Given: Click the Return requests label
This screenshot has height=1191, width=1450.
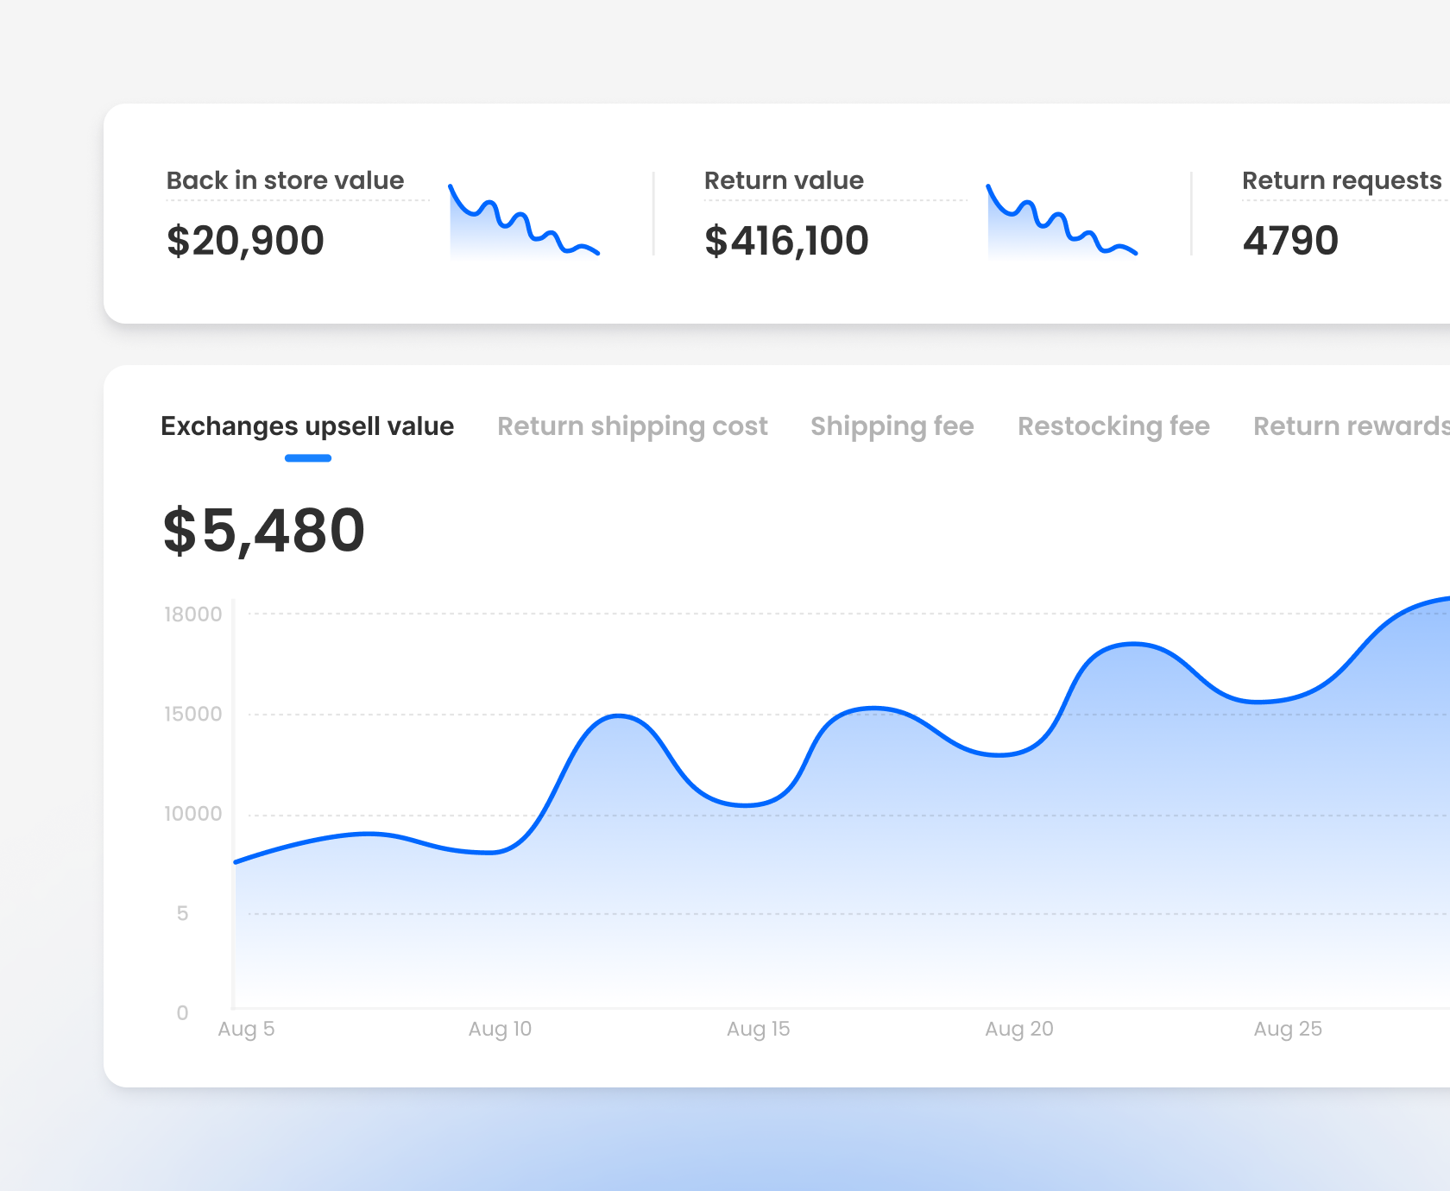Looking at the screenshot, I should pos(1341,180).
